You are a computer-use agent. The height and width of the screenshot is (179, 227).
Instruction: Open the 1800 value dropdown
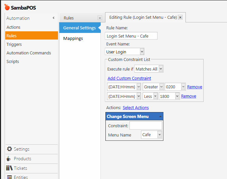177,96
